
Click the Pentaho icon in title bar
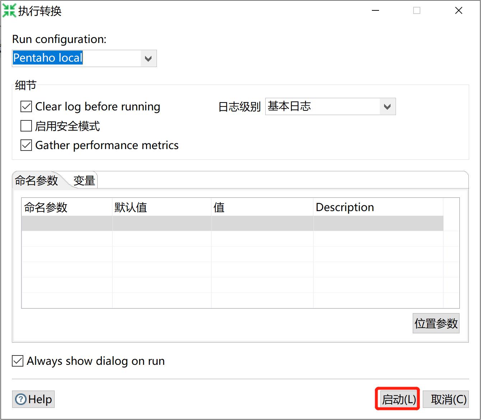pyautogui.click(x=9, y=11)
